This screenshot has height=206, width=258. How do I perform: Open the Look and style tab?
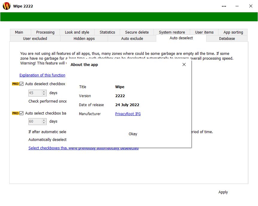click(77, 32)
